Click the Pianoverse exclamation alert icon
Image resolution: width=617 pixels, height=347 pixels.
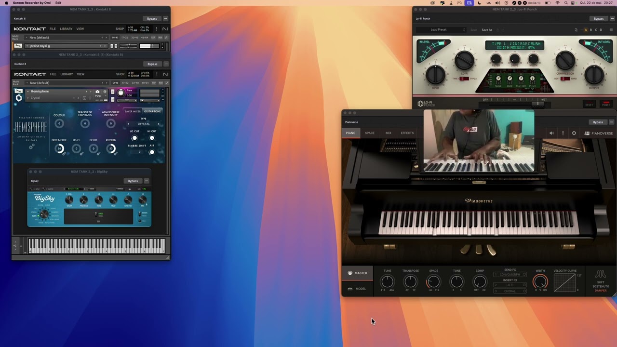563,133
